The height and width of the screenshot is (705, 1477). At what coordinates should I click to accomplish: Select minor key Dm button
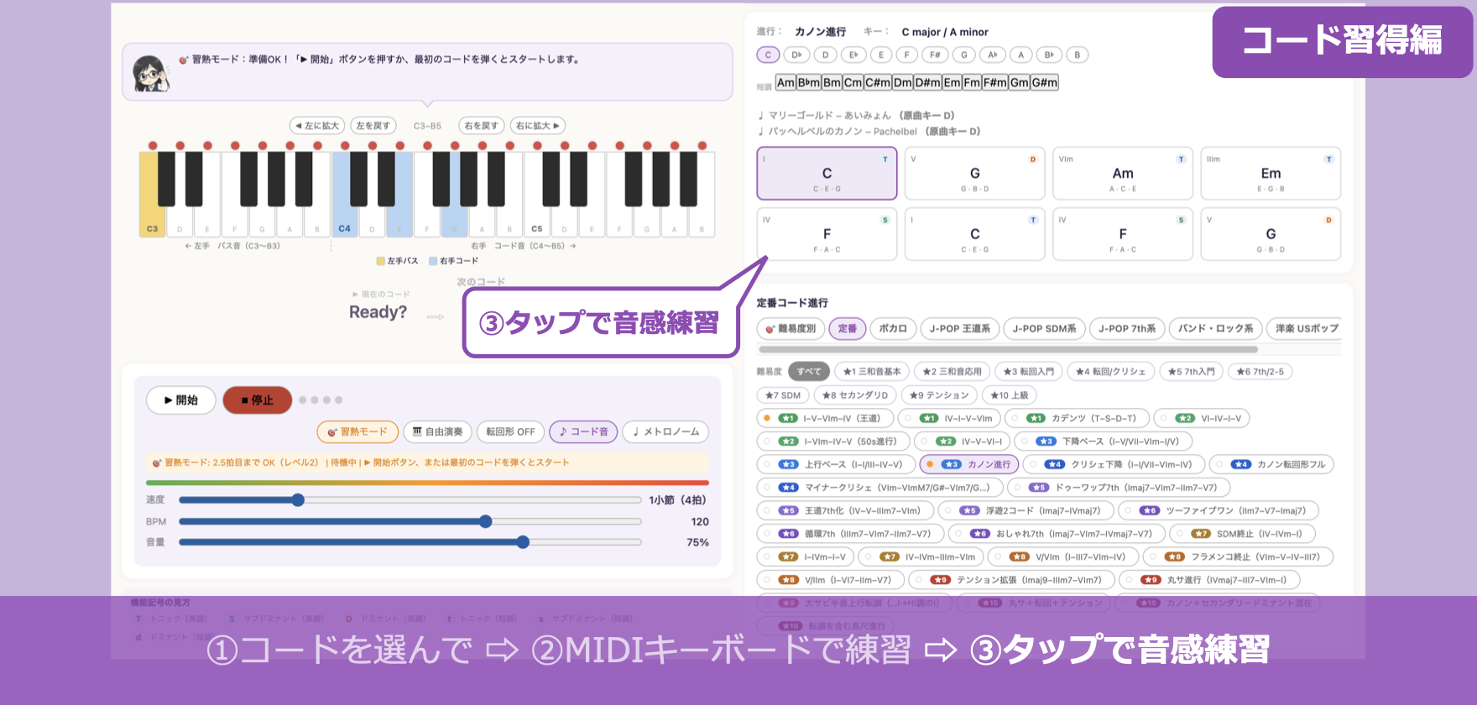point(903,82)
